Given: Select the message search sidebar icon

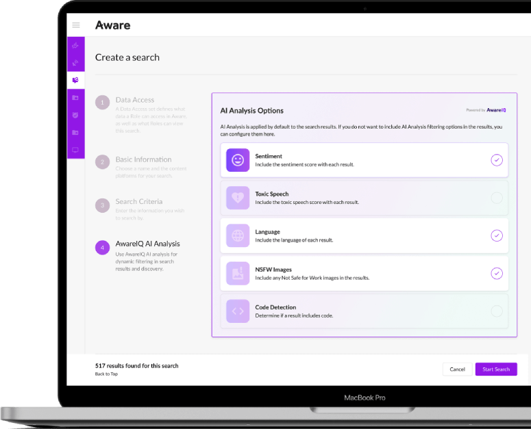Looking at the screenshot, I should (x=75, y=80).
